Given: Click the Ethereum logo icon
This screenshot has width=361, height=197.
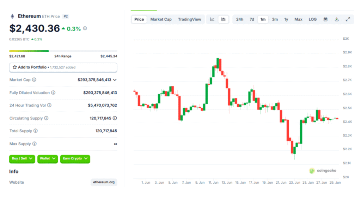Looking at the screenshot, I should click(x=12, y=16).
